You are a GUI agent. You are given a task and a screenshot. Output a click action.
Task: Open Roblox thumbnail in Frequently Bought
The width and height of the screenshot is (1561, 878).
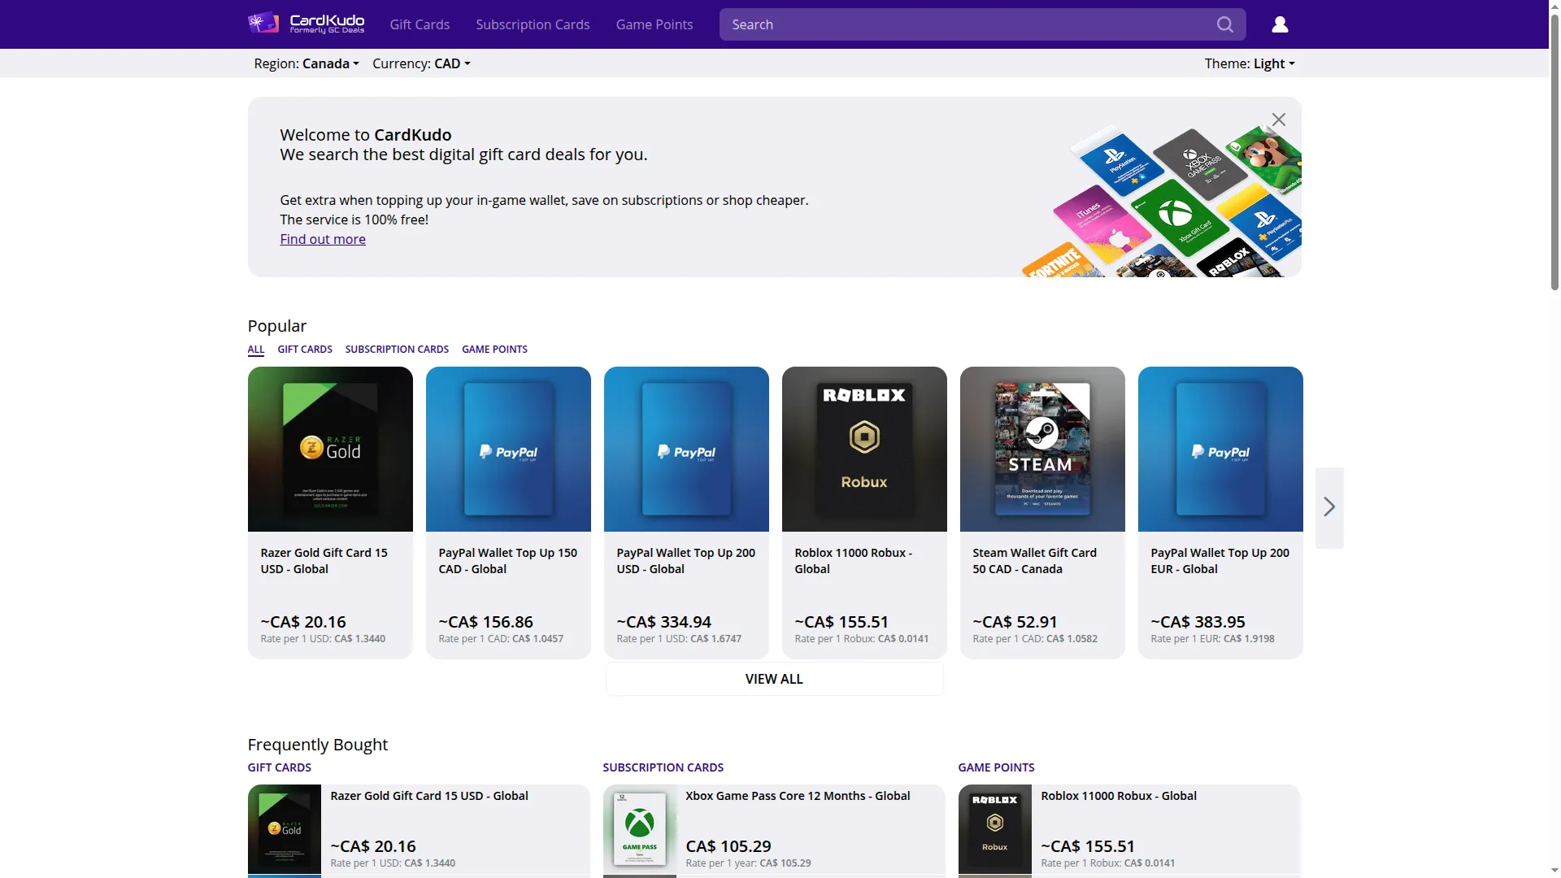coord(995,829)
